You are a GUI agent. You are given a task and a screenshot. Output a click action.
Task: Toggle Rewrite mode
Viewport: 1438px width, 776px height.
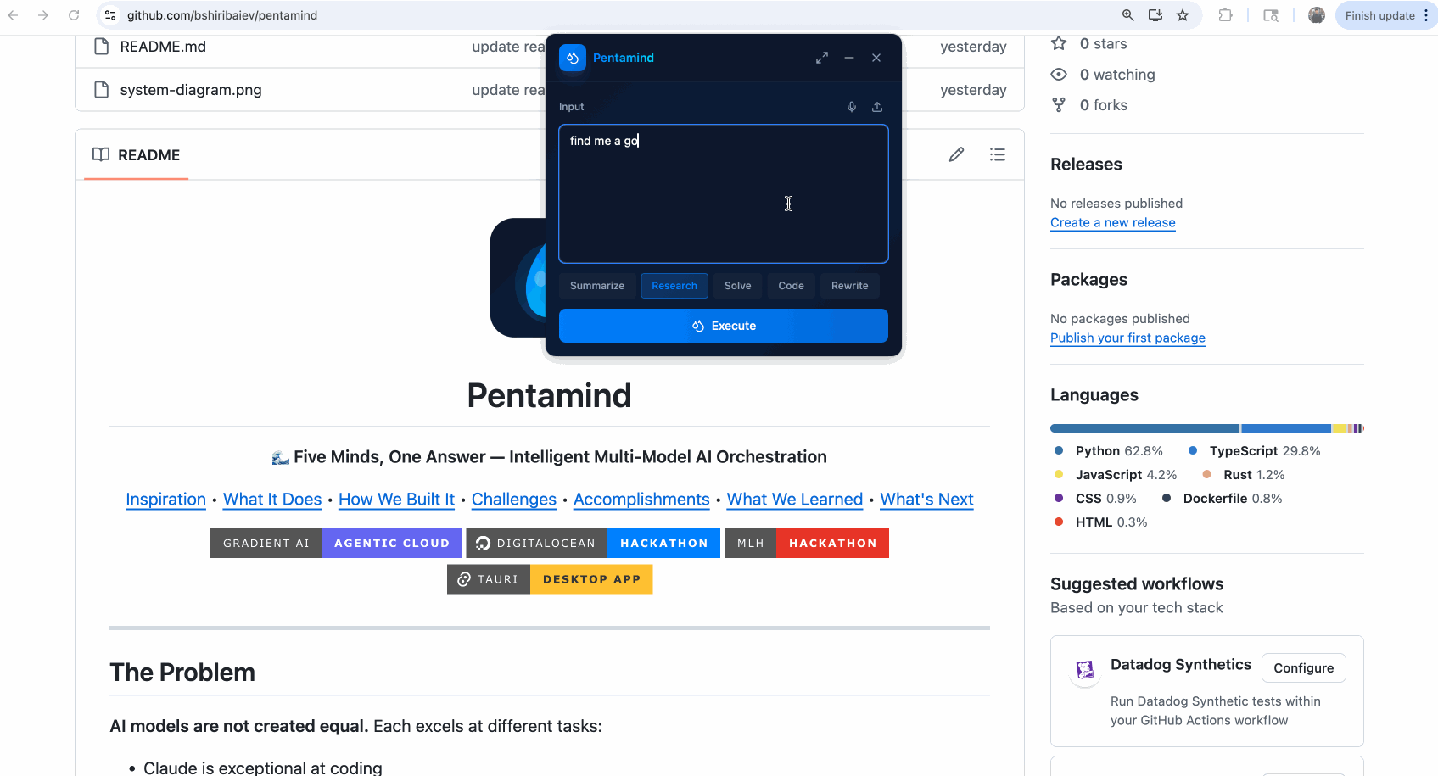tap(849, 286)
